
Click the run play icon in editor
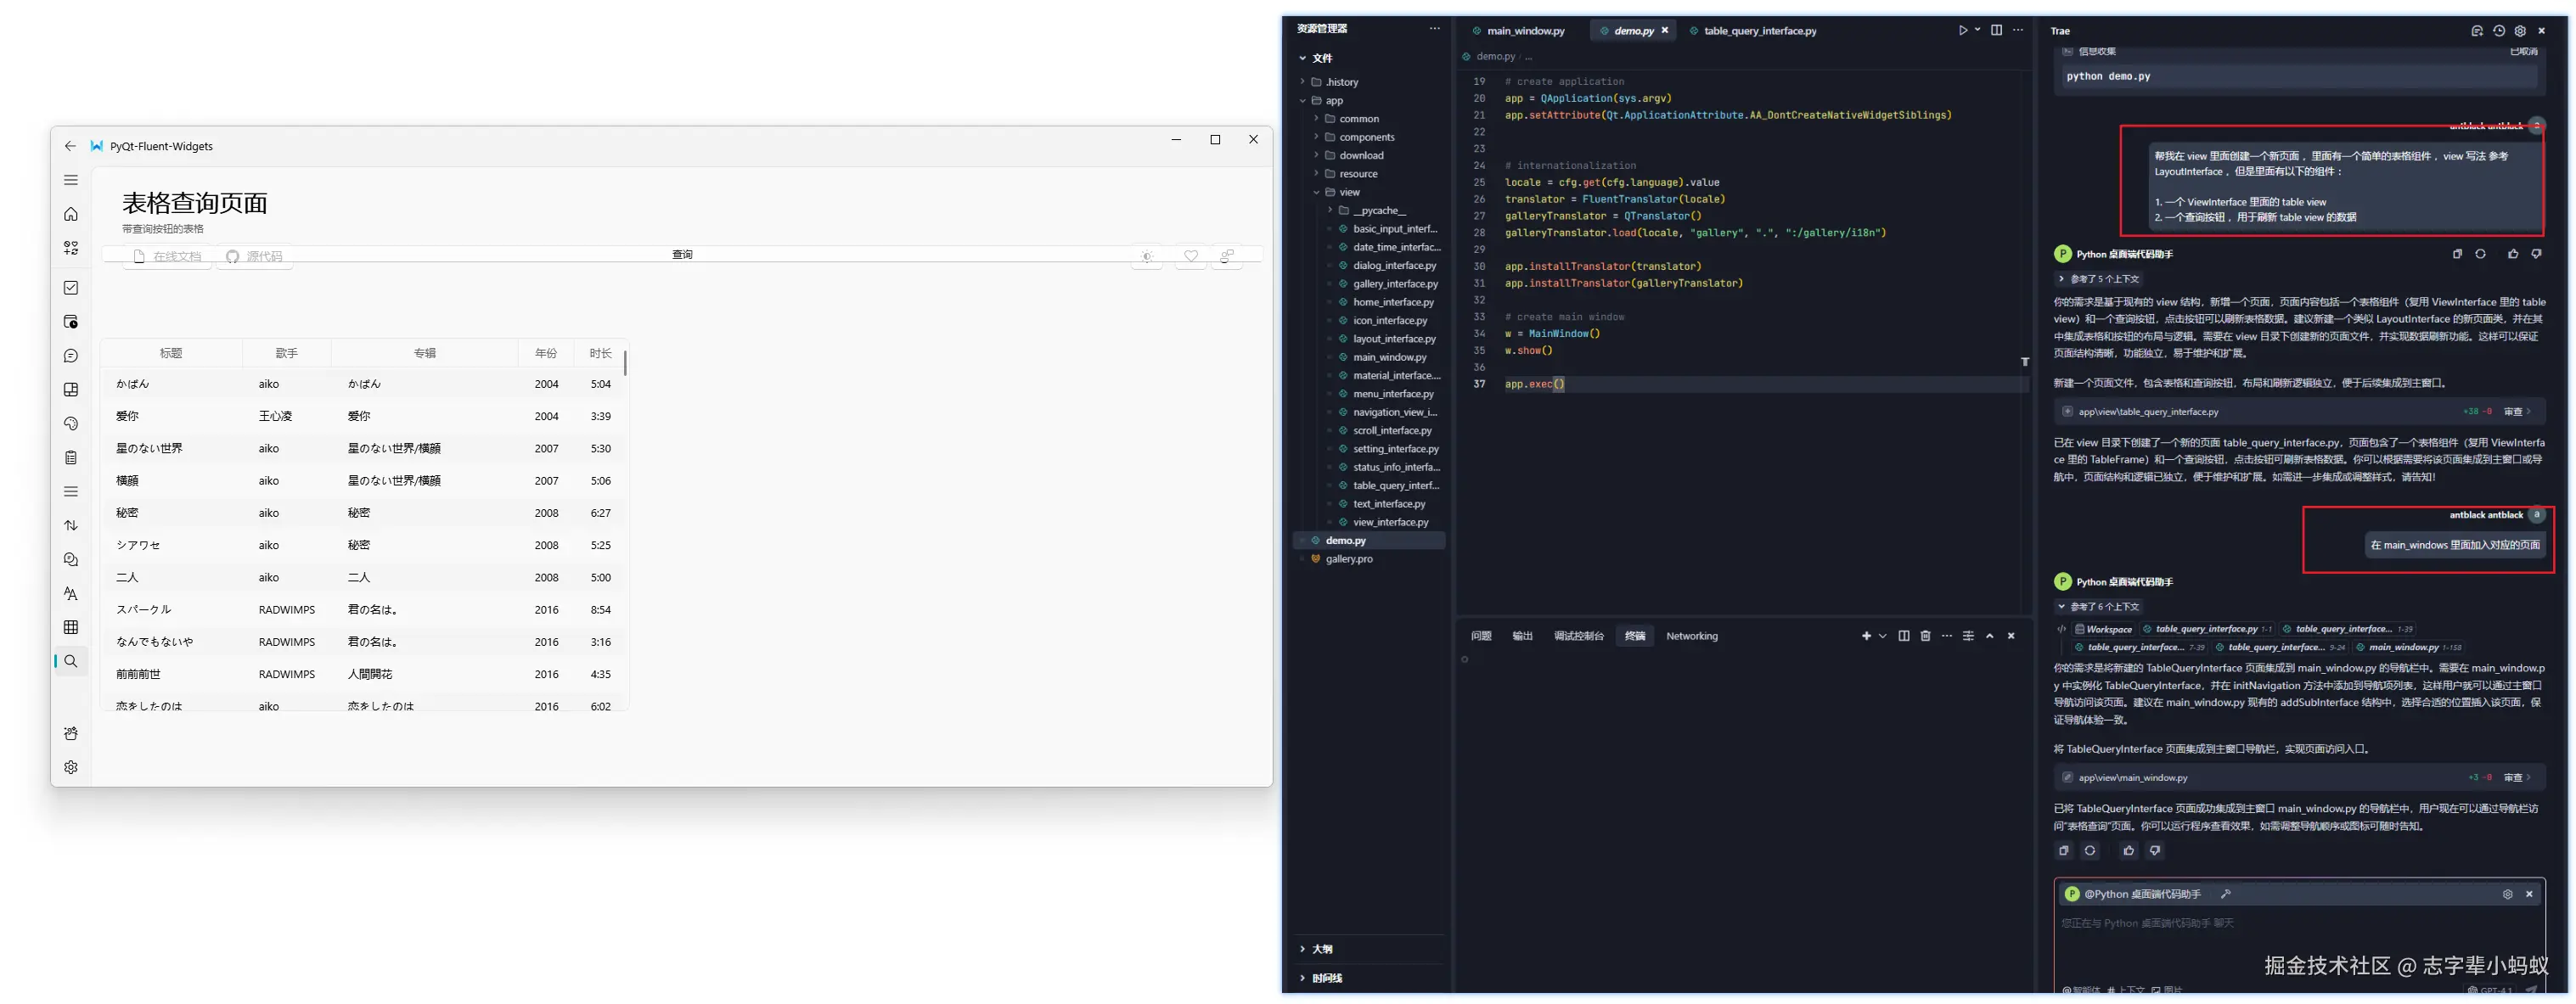pos(1963,30)
